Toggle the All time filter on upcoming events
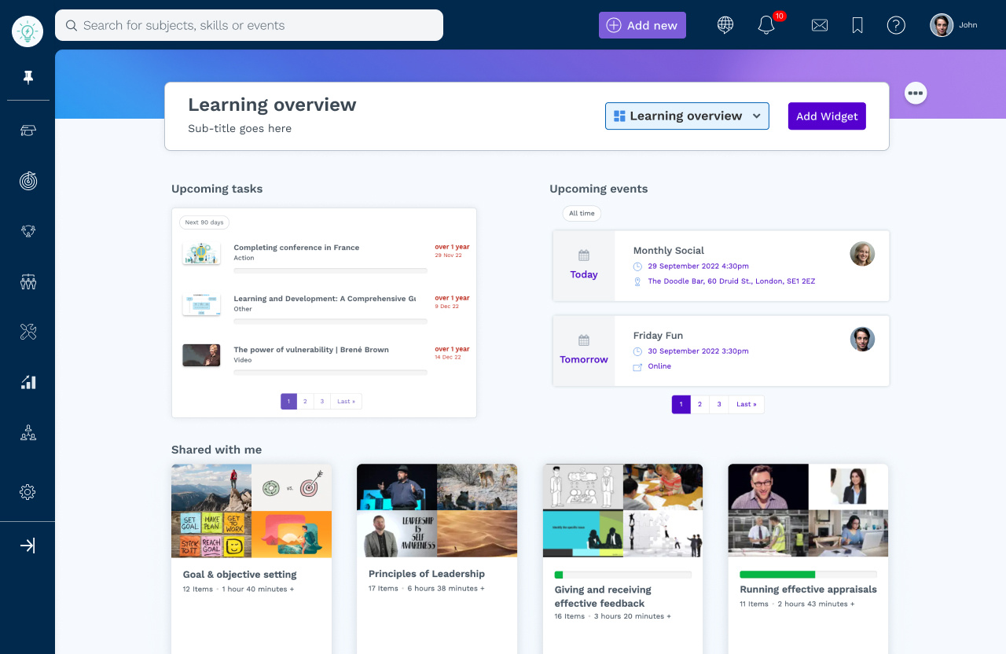The width and height of the screenshot is (1006, 654). (x=581, y=213)
